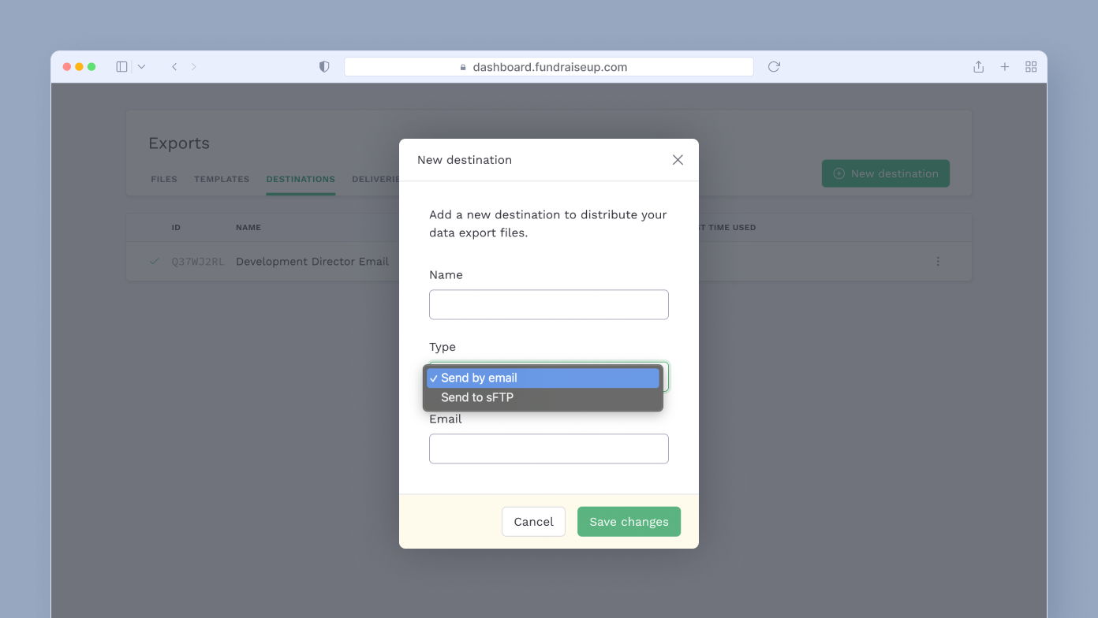Go back with browser back arrow
The height and width of the screenshot is (618, 1098).
[x=174, y=67]
